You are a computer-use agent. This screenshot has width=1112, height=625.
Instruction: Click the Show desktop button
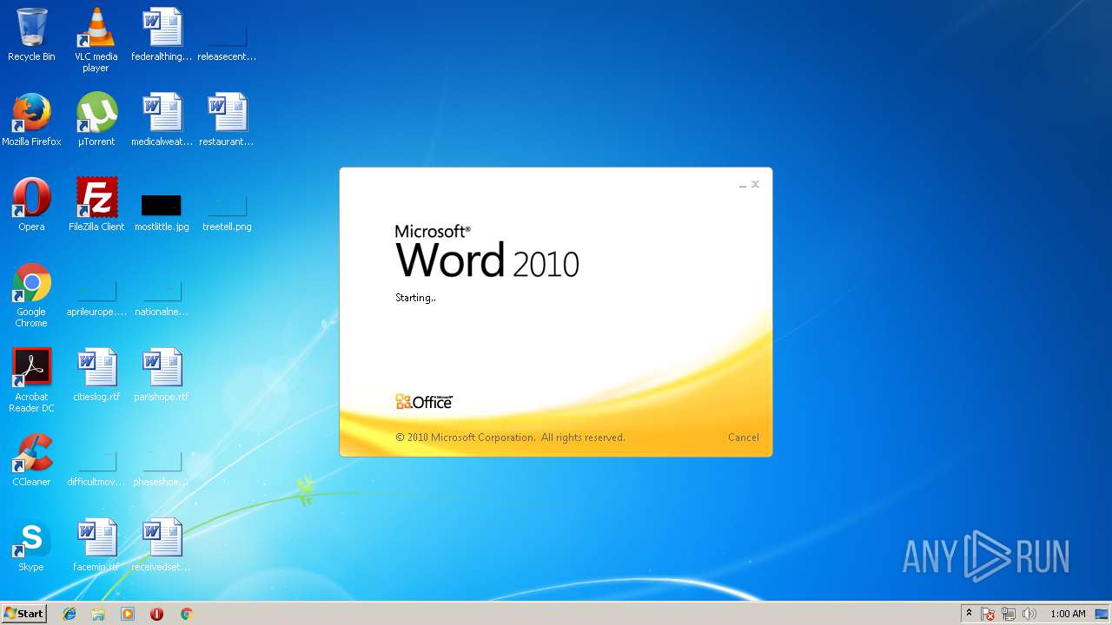(x=1102, y=614)
